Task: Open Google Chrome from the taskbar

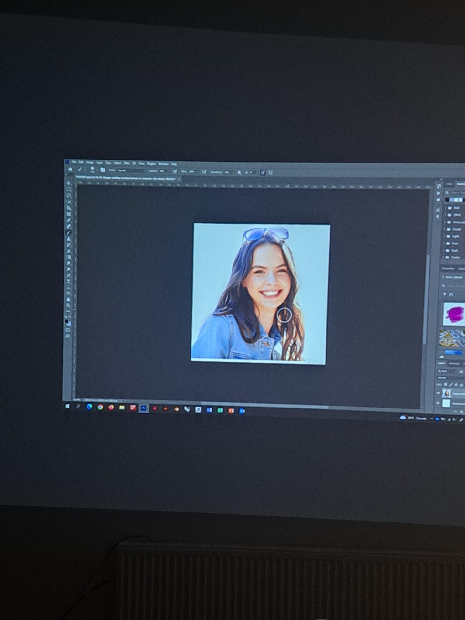Action: click(100, 407)
